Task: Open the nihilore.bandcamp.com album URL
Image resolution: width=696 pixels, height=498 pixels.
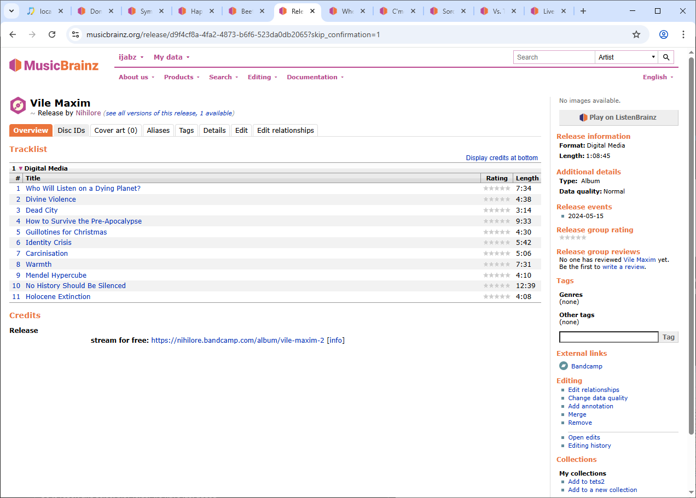Action: point(237,341)
